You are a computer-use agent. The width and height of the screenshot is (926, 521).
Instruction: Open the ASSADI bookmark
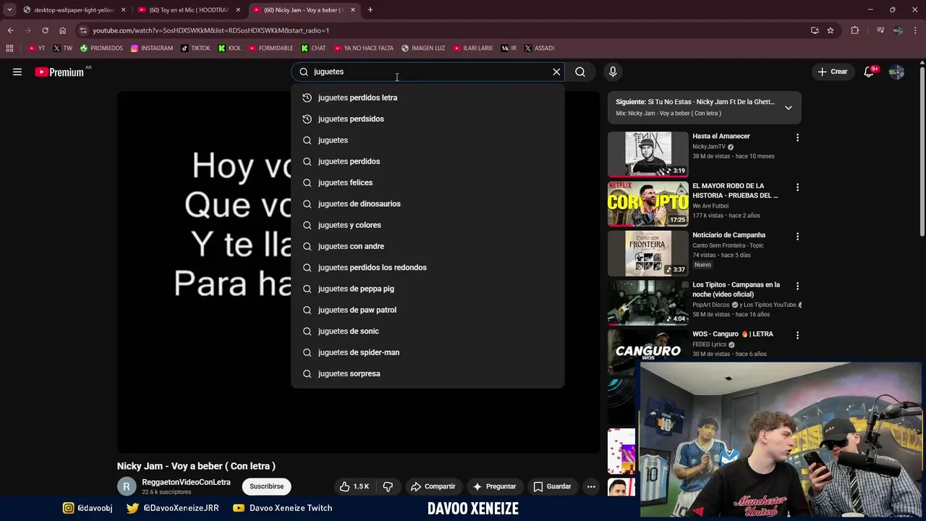click(x=539, y=48)
